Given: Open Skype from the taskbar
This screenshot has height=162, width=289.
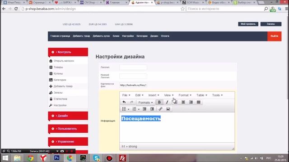Looking at the screenshot, I should [x=96, y=158].
